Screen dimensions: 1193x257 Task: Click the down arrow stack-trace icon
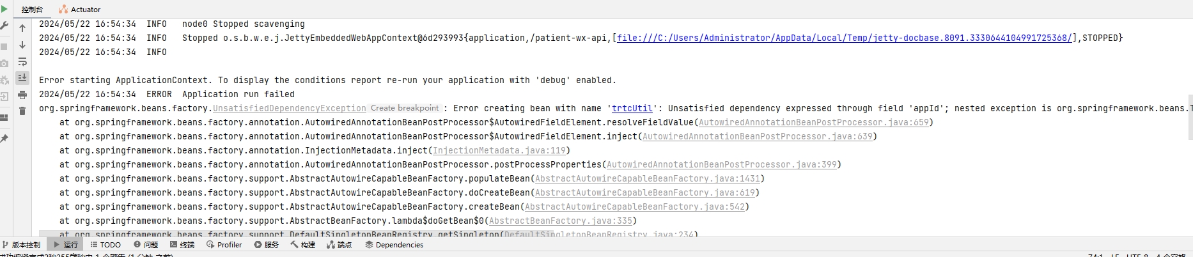[22, 45]
